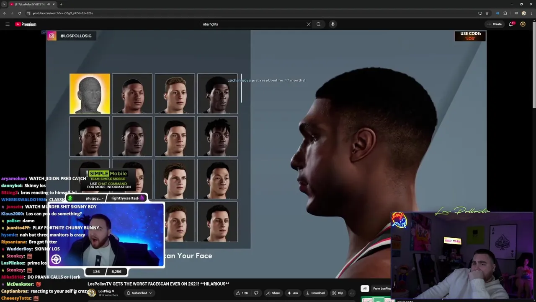Open the YouTube hamburger guide menu

pos(7,24)
